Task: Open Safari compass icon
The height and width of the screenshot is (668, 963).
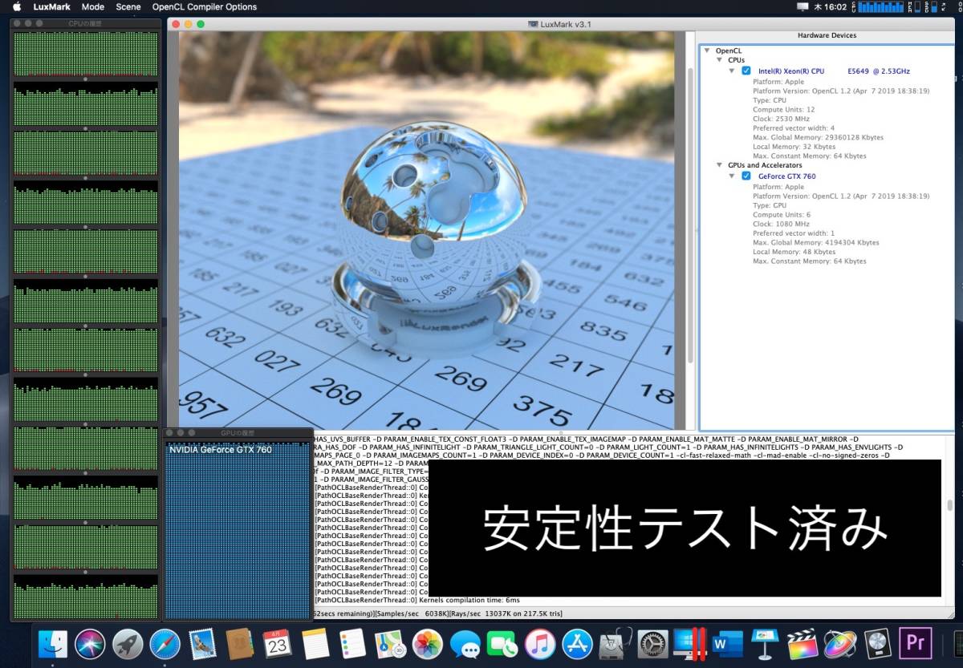Action: (x=165, y=643)
